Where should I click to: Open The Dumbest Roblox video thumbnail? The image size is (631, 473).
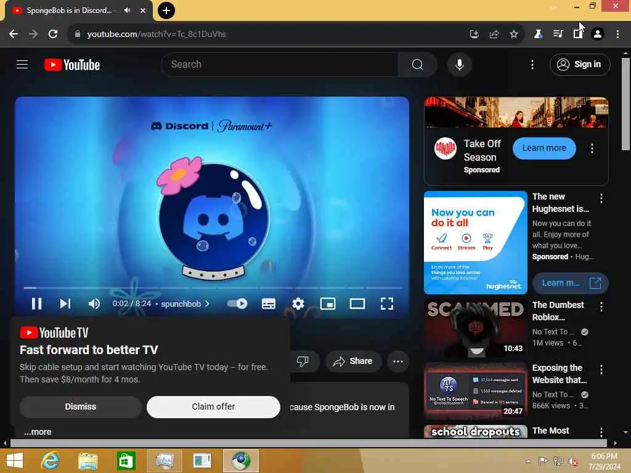pos(476,329)
